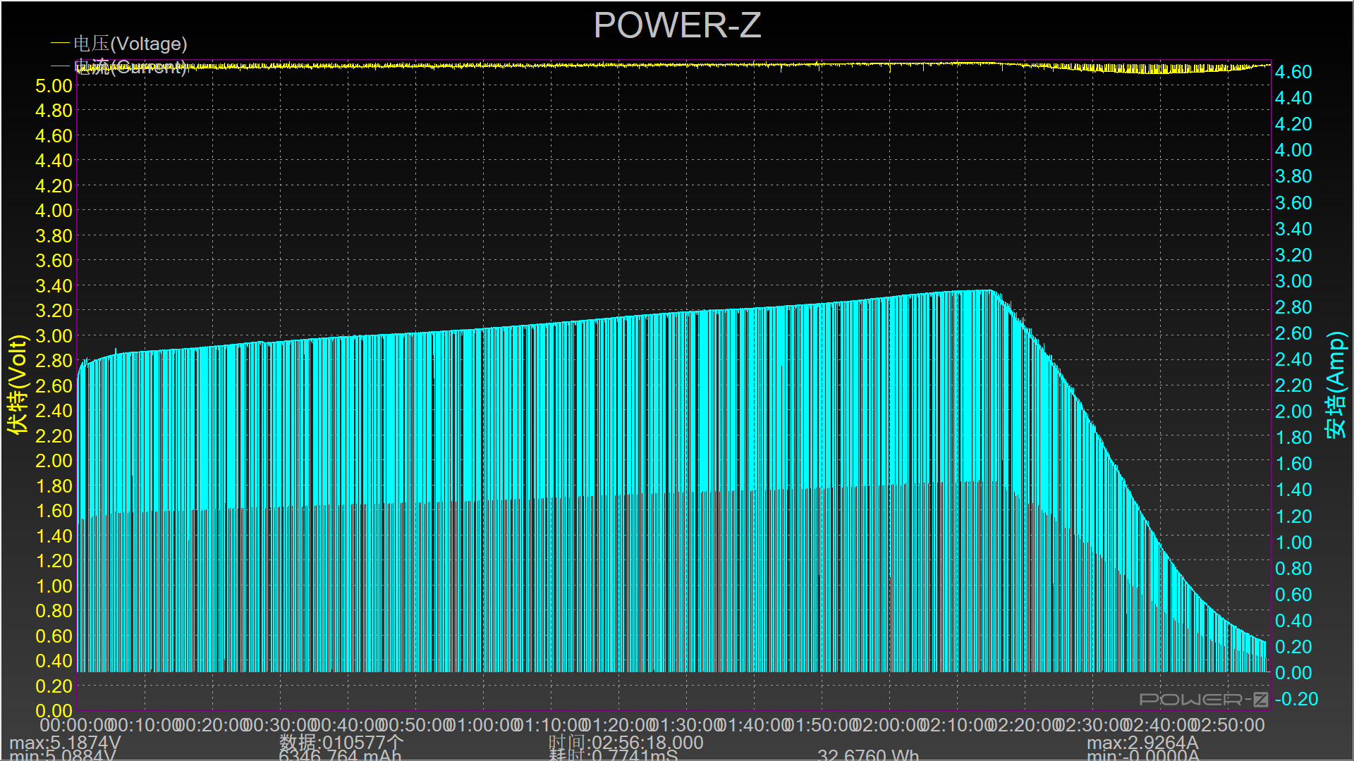
Task: Click the 时间:02:56:18.000 duration readout
Action: click(626, 743)
